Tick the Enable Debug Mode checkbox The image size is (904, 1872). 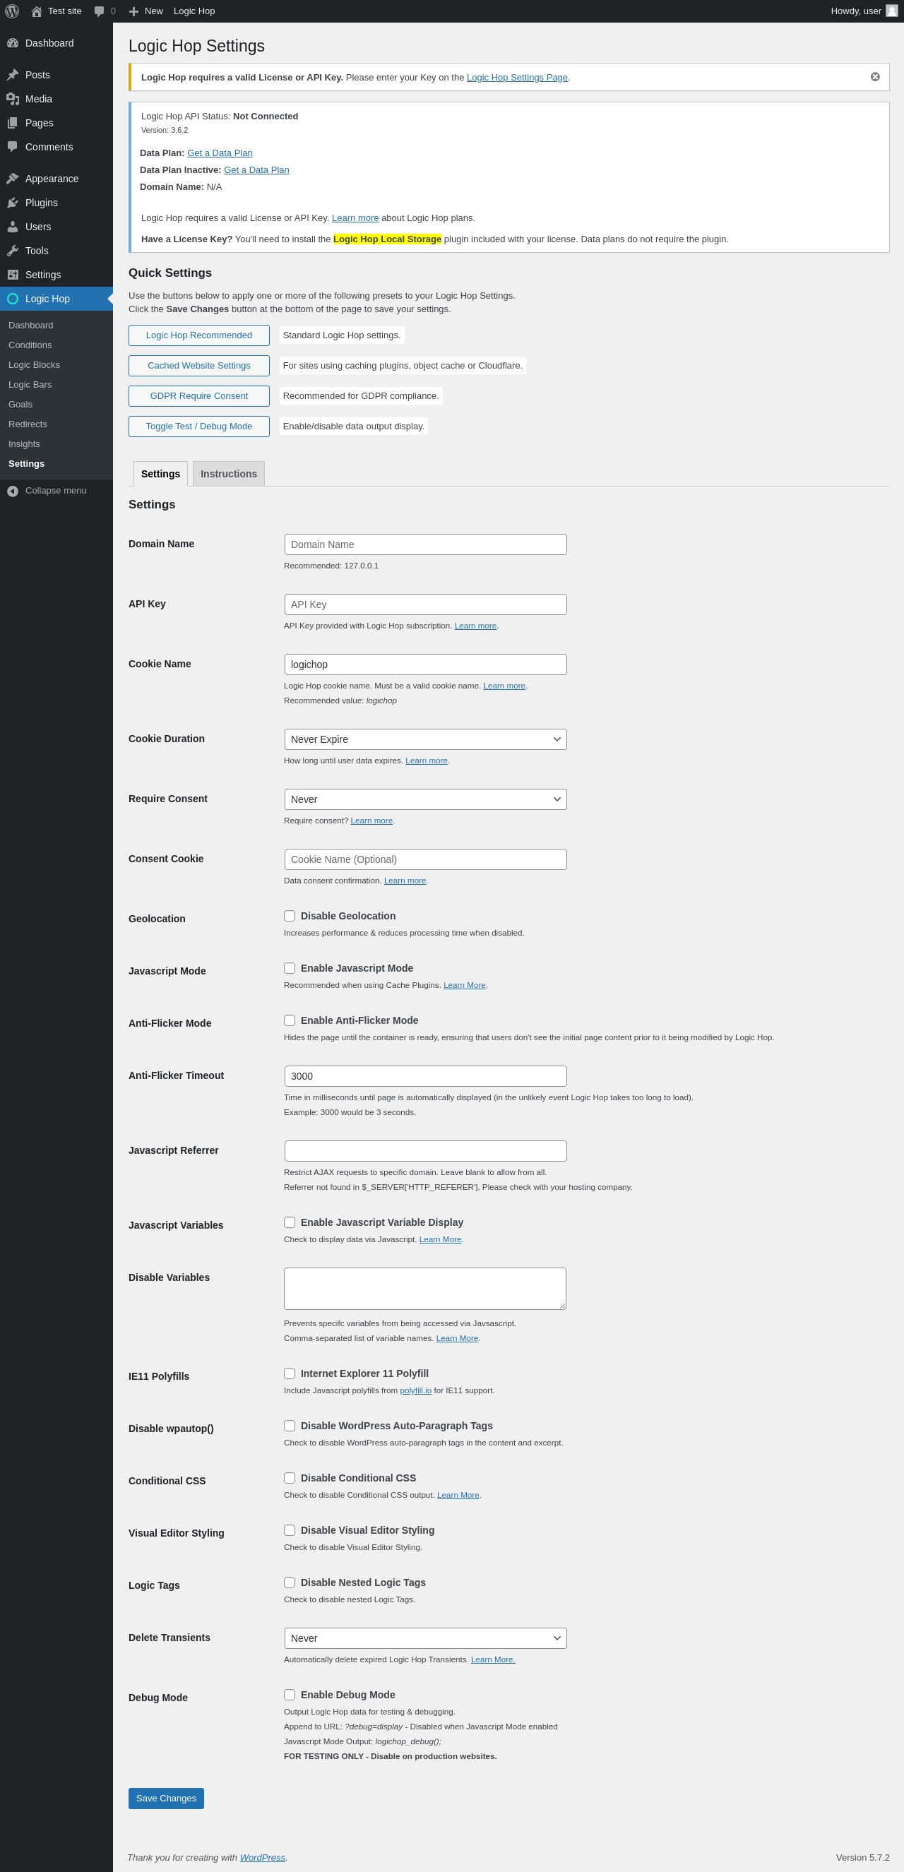pyautogui.click(x=290, y=1695)
